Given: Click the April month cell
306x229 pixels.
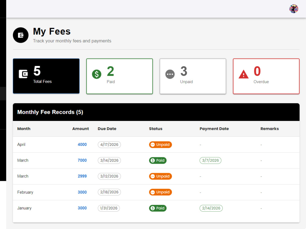Looking at the screenshot, I should pos(21,144).
